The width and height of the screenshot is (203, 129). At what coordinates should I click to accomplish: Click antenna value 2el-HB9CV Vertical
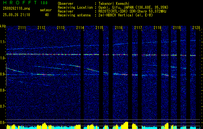116,15
